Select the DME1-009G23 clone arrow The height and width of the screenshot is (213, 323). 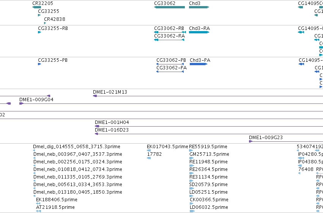pos(251,141)
